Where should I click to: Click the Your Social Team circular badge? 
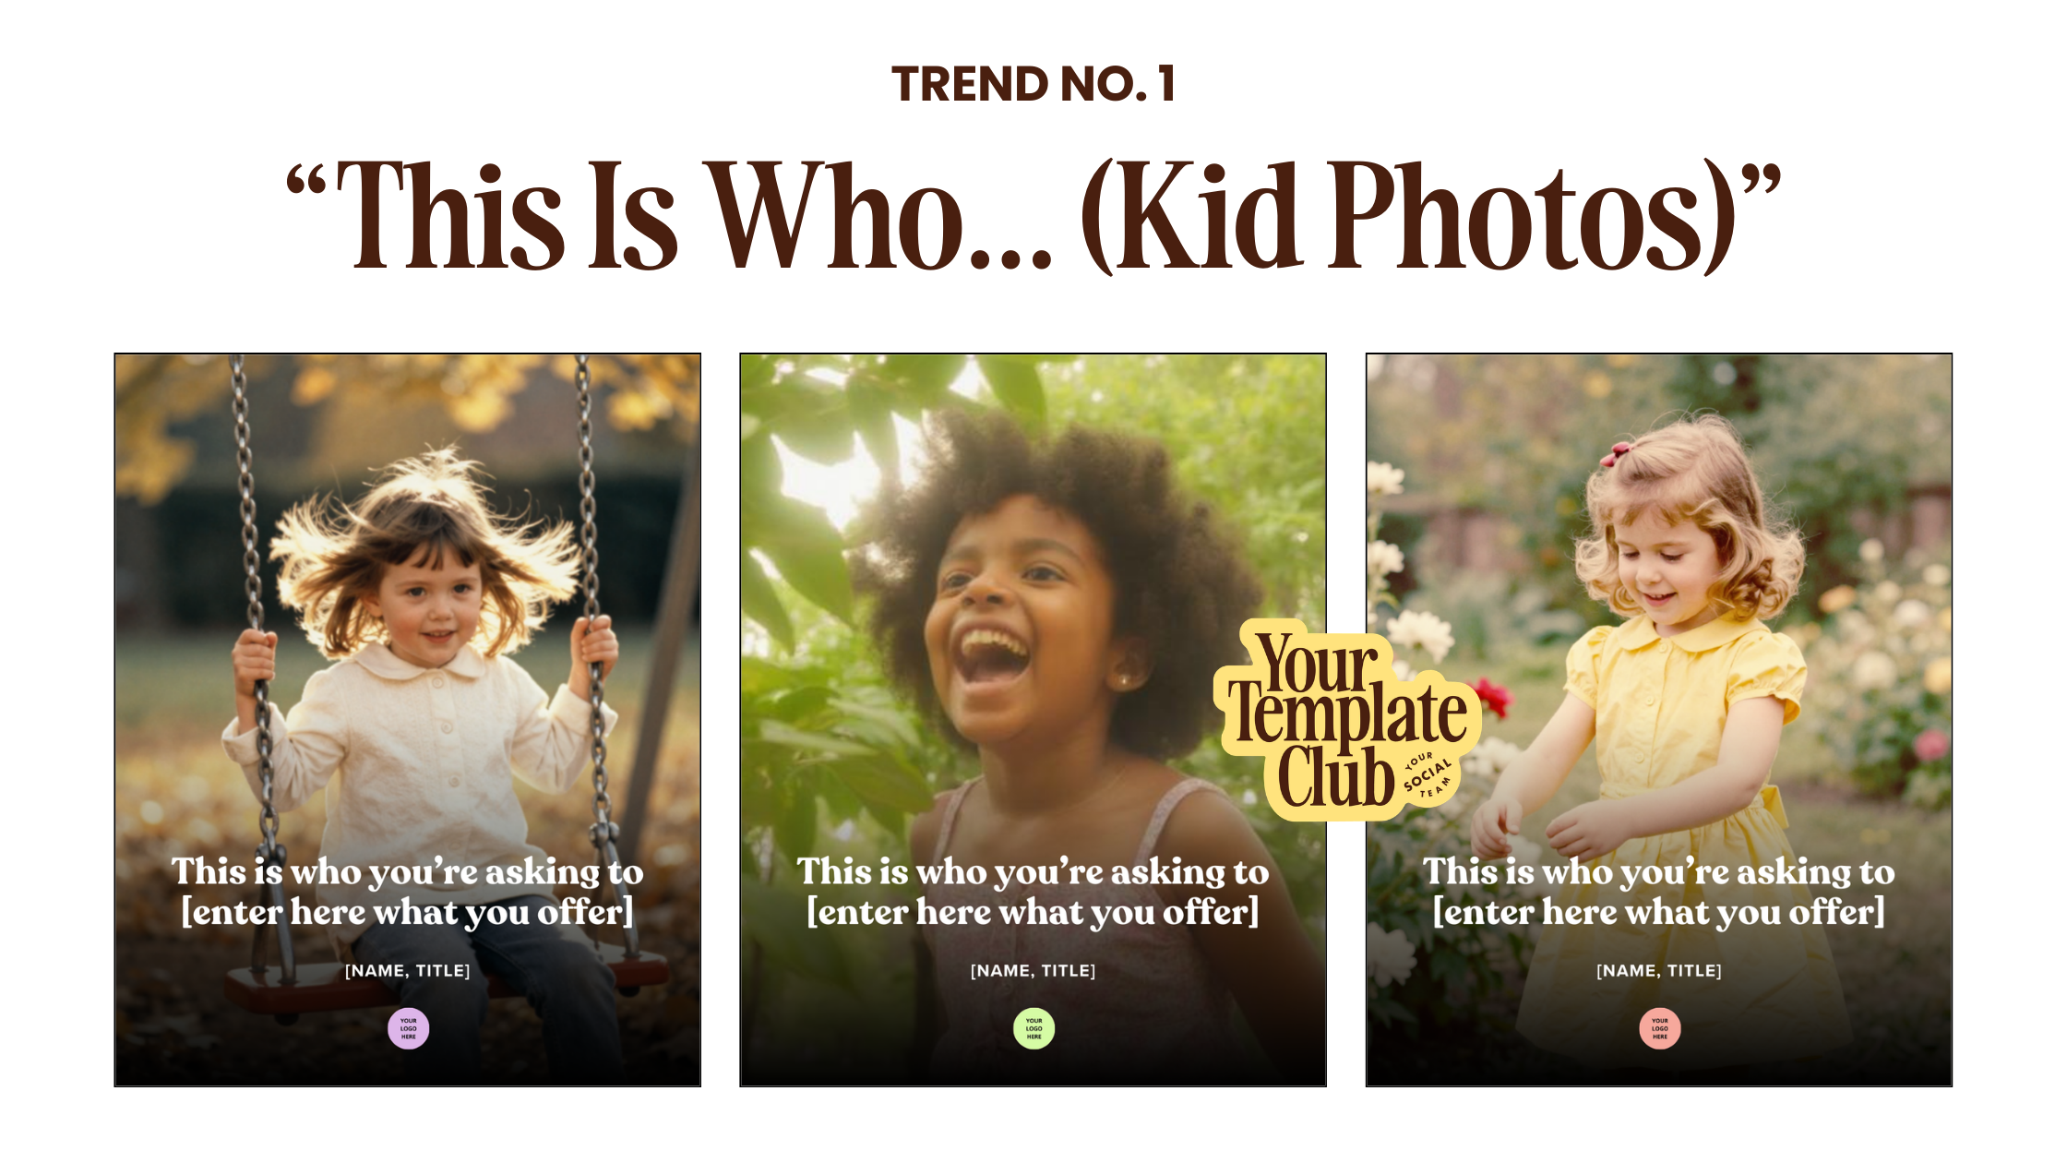[x=1427, y=775]
